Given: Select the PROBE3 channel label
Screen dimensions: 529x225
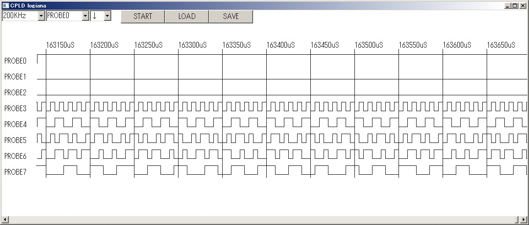Looking at the screenshot, I should coord(15,108).
